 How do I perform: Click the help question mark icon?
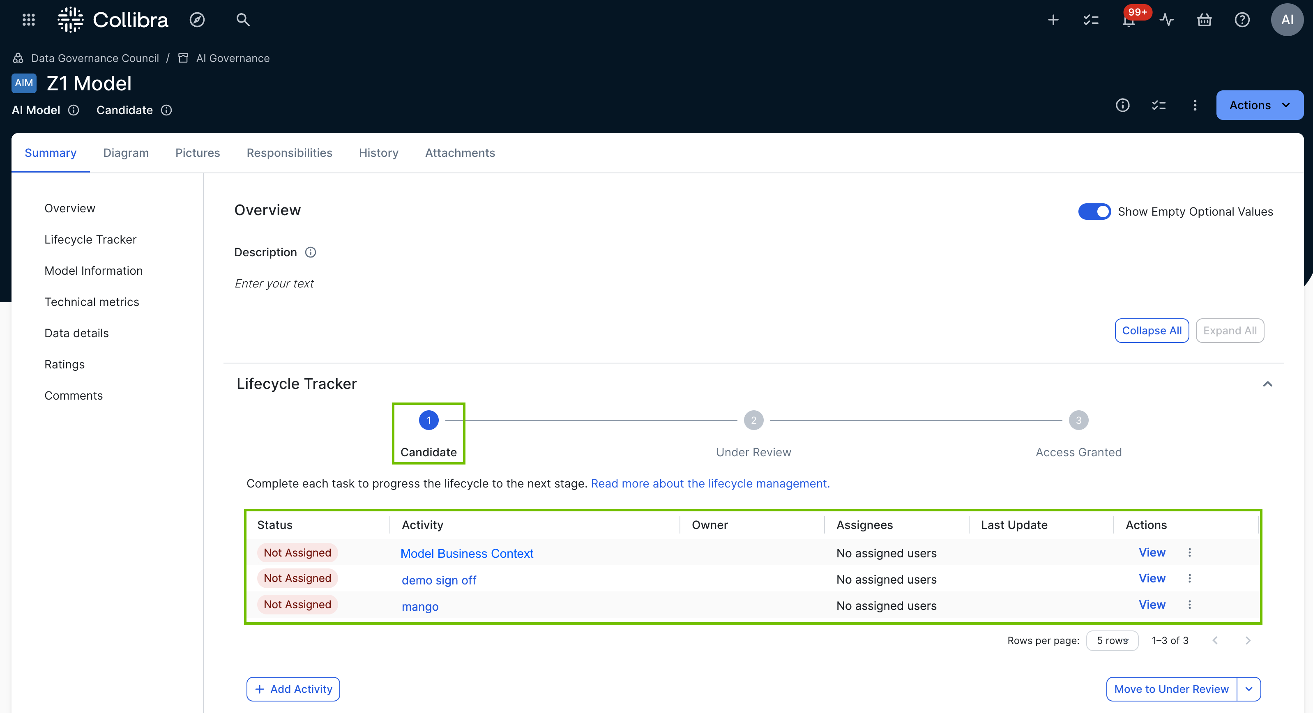1242,20
